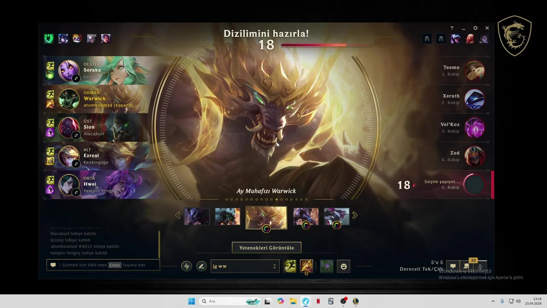547x308 pixels.
Task: Click the first enemy ban helmet slot
Action: (426, 39)
